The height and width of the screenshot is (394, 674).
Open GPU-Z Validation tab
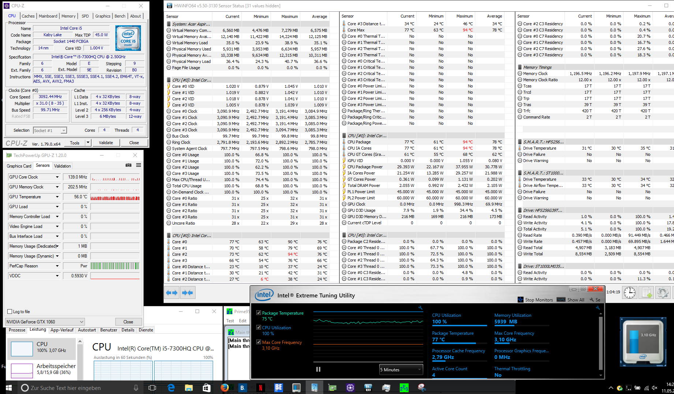tap(63, 166)
